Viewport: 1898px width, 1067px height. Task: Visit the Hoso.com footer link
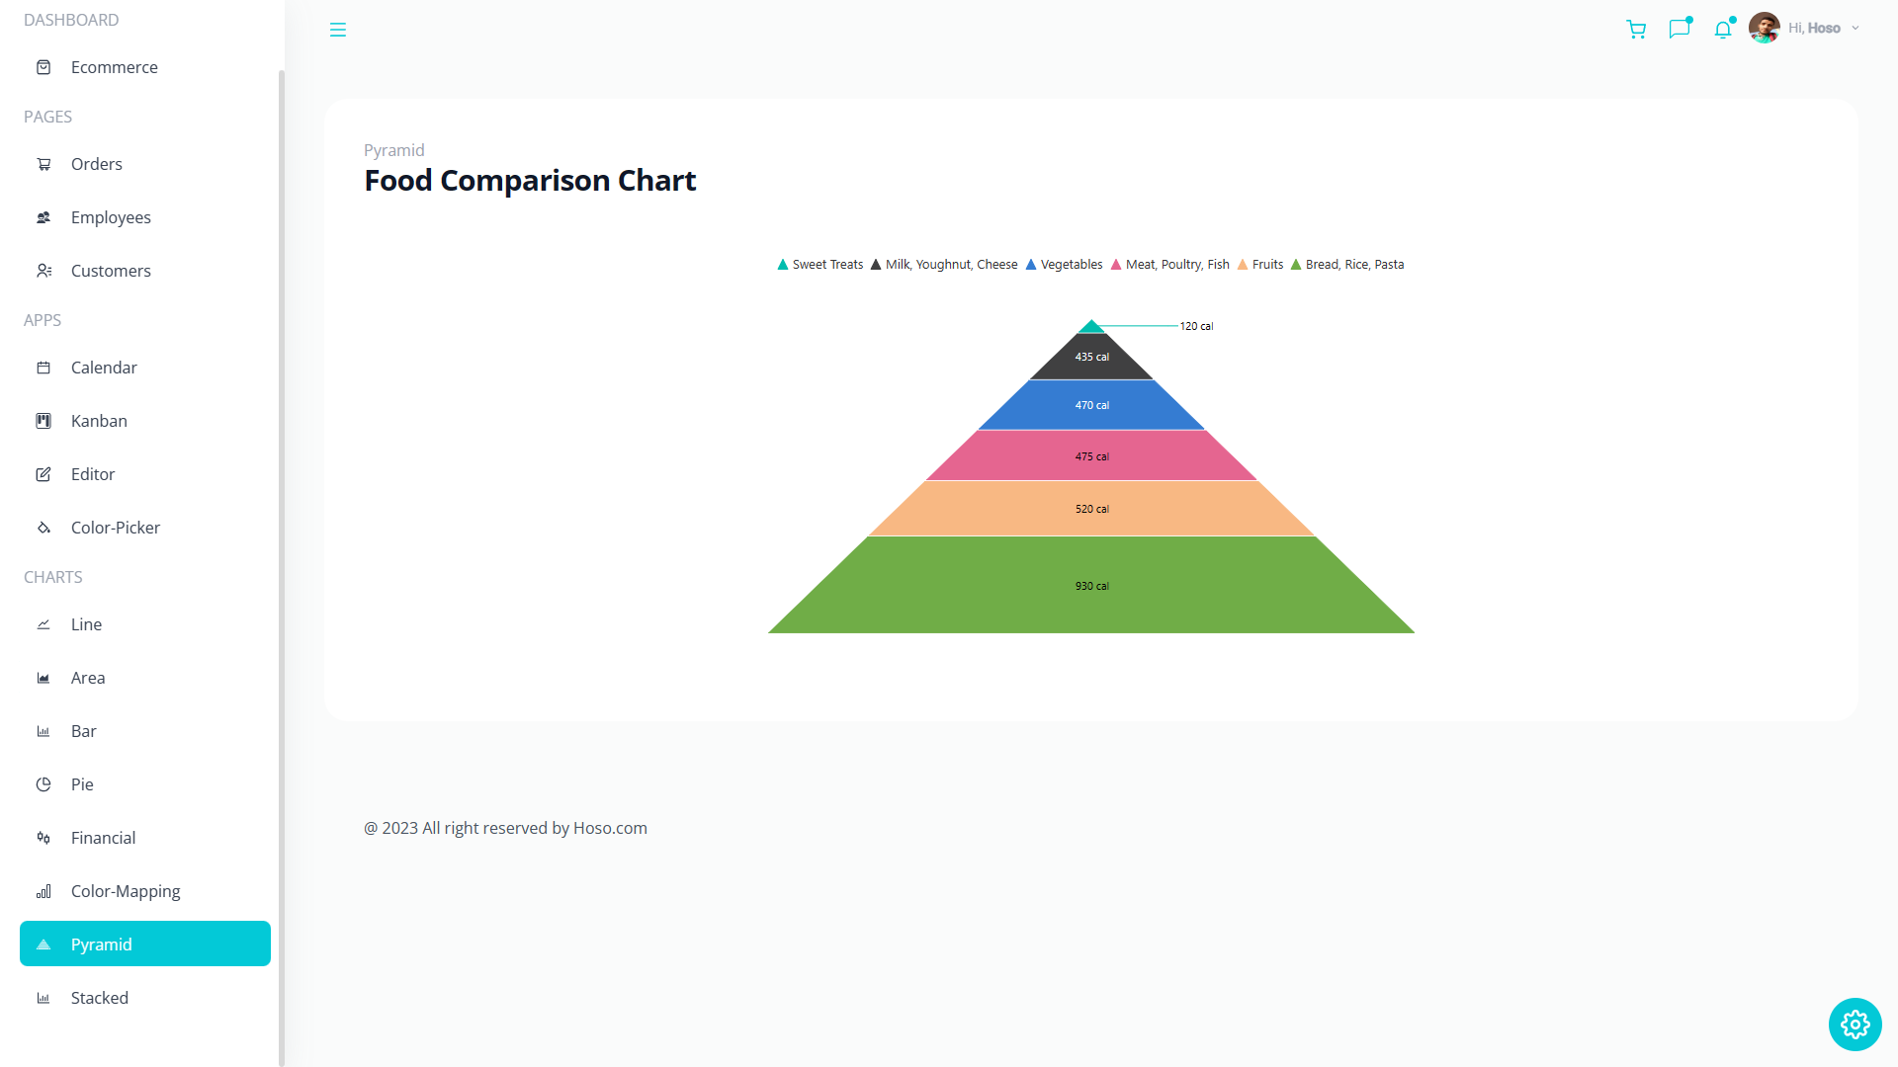pos(610,828)
